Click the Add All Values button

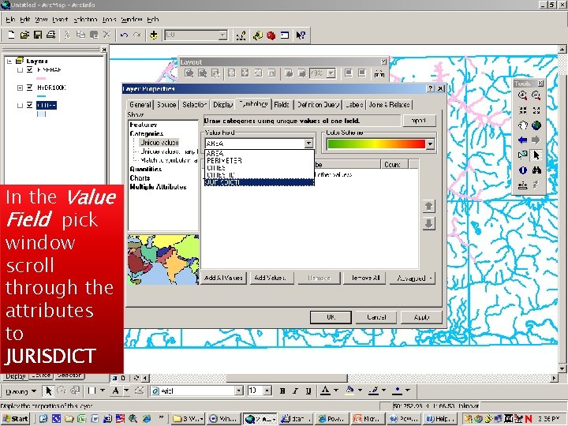[x=223, y=278]
